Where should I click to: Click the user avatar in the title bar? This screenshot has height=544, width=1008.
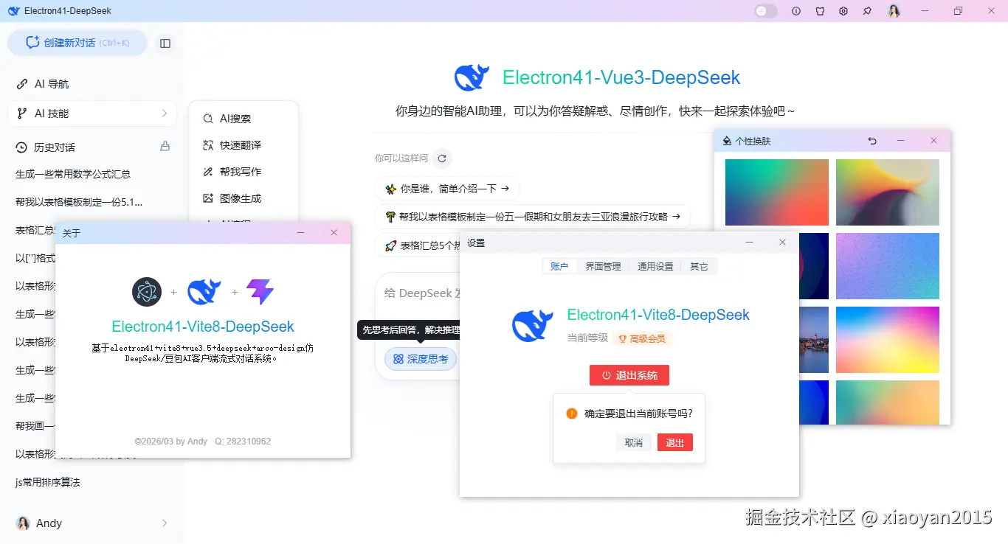(894, 11)
